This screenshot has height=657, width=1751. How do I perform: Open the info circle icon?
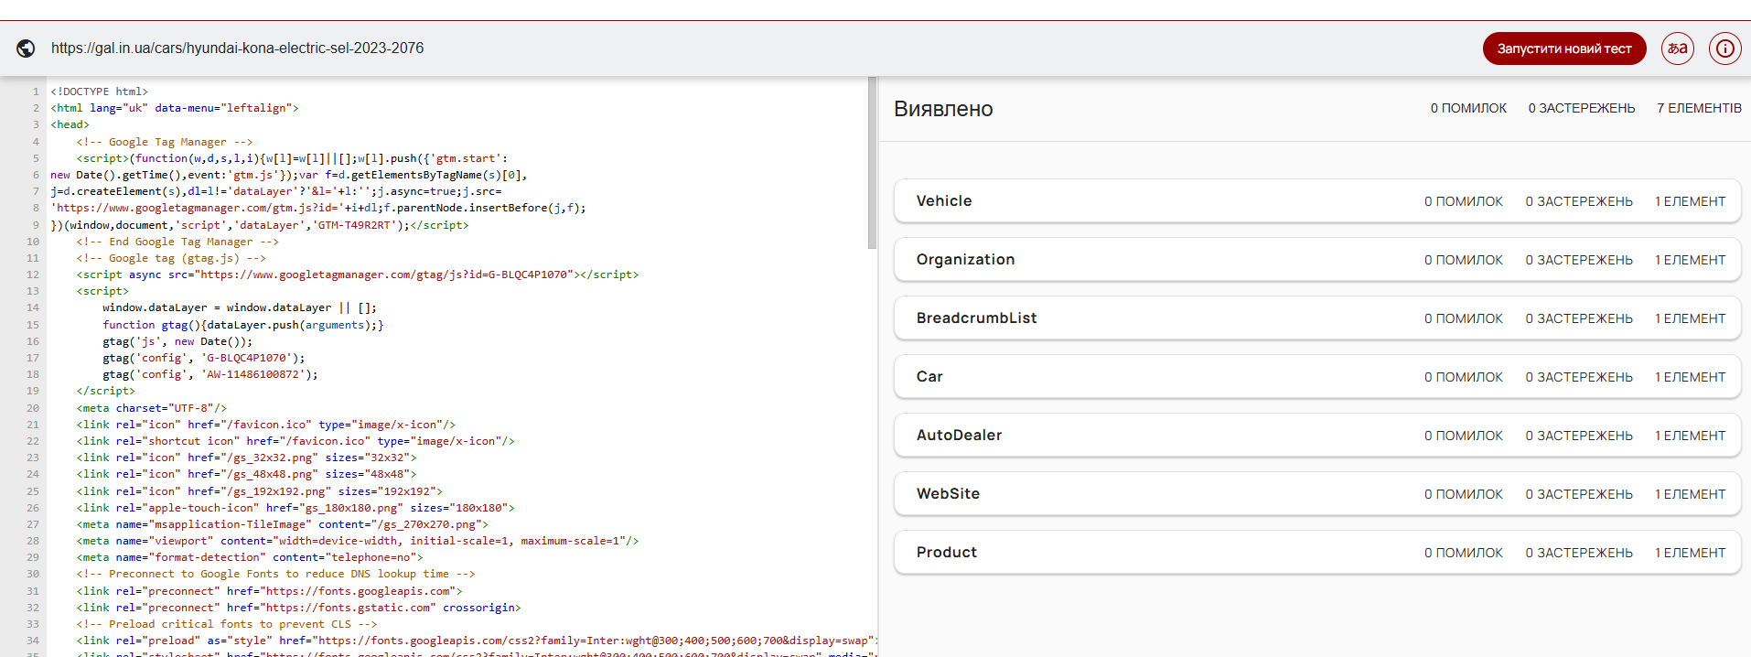click(x=1724, y=48)
